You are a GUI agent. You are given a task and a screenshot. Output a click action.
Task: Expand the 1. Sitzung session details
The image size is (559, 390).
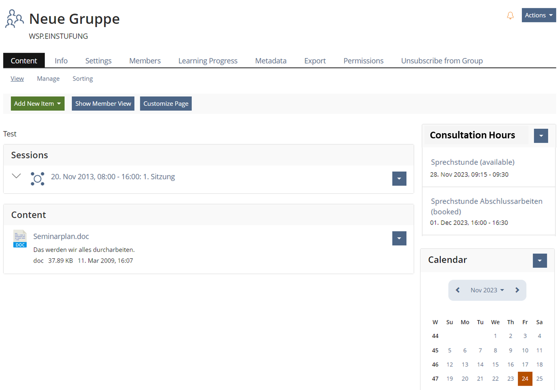[x=16, y=176]
